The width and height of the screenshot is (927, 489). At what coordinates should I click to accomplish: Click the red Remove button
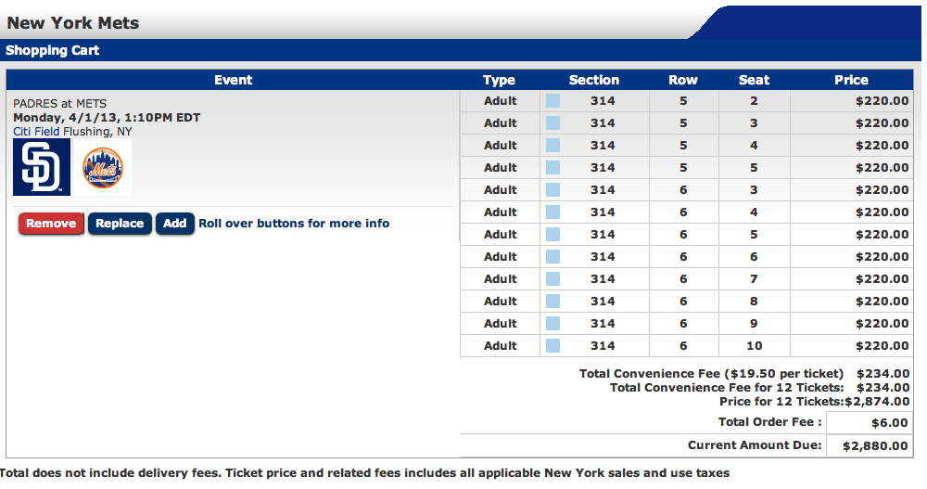[51, 224]
